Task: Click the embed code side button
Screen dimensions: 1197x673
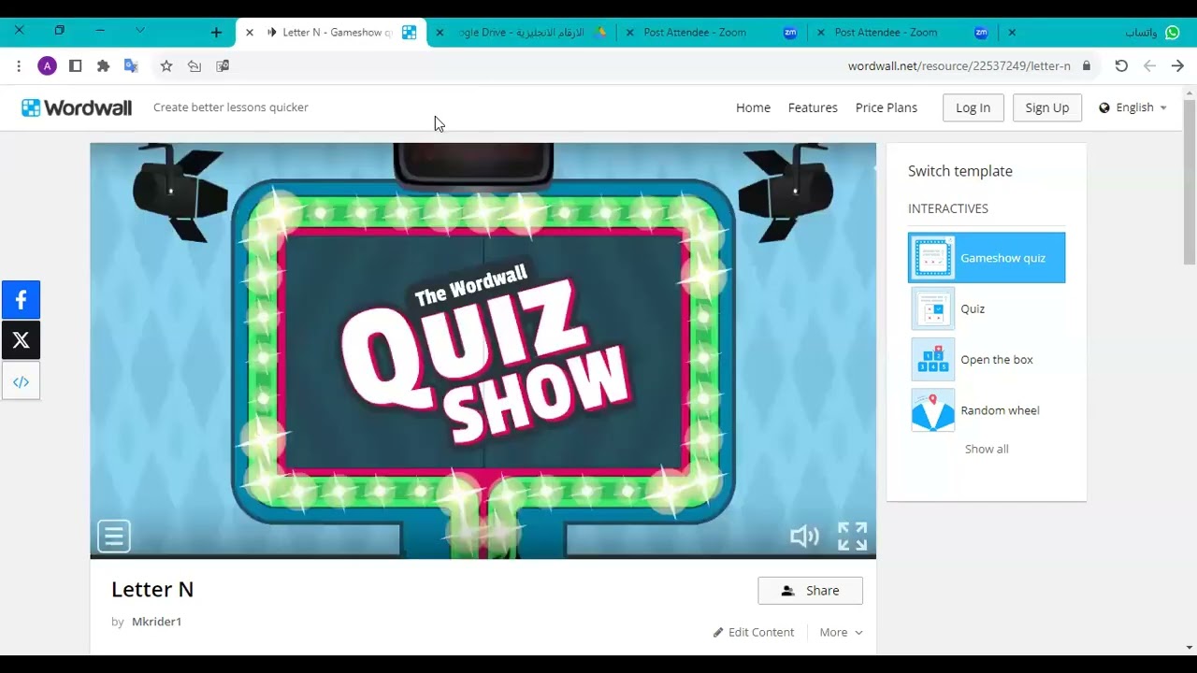Action: 21,381
